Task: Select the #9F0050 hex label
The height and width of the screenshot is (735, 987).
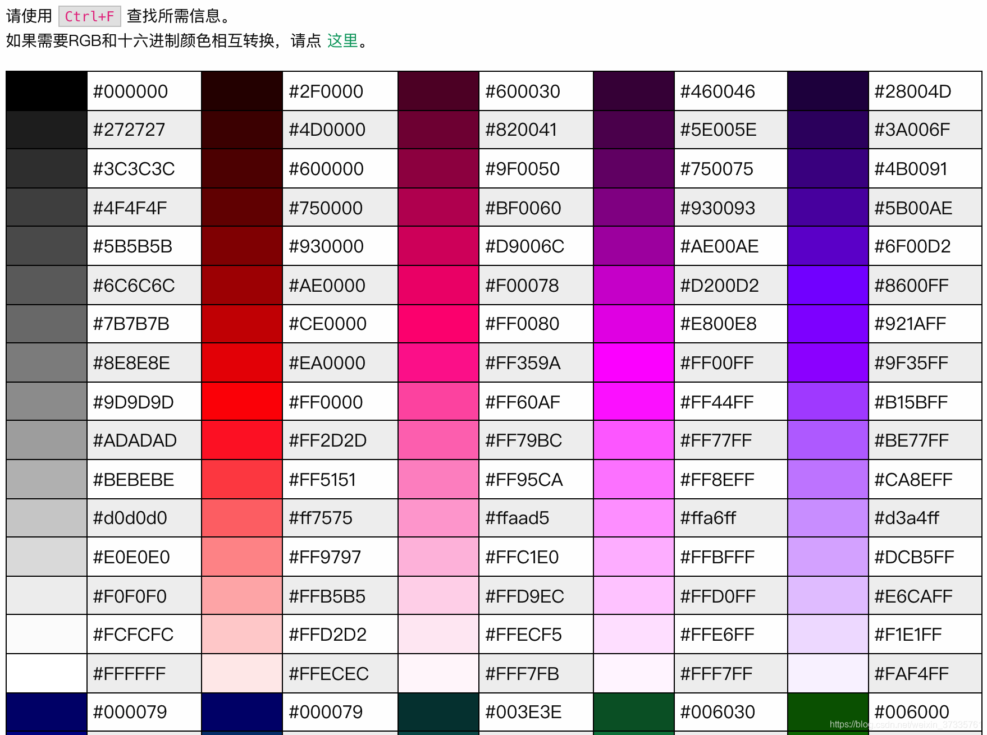Action: coord(522,169)
